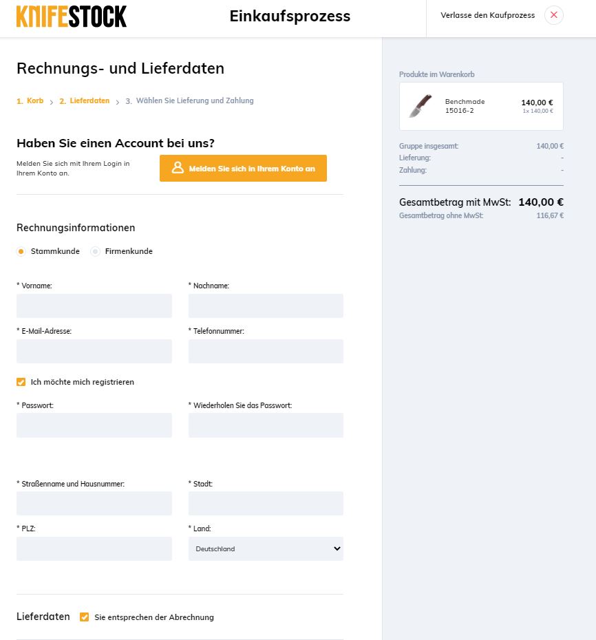Select the Stammkunde radio button

click(21, 251)
